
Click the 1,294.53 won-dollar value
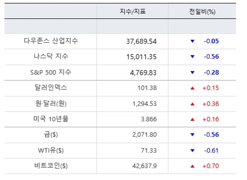point(145,104)
